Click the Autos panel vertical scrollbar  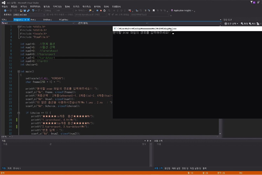point(151,155)
